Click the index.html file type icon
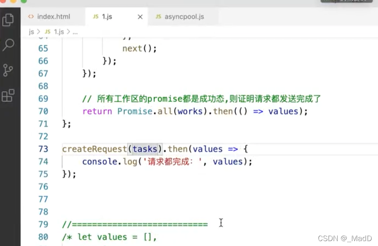Screen dimensions: 378x246 click(31, 17)
